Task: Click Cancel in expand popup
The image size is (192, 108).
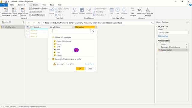Action: pyautogui.click(x=90, y=69)
